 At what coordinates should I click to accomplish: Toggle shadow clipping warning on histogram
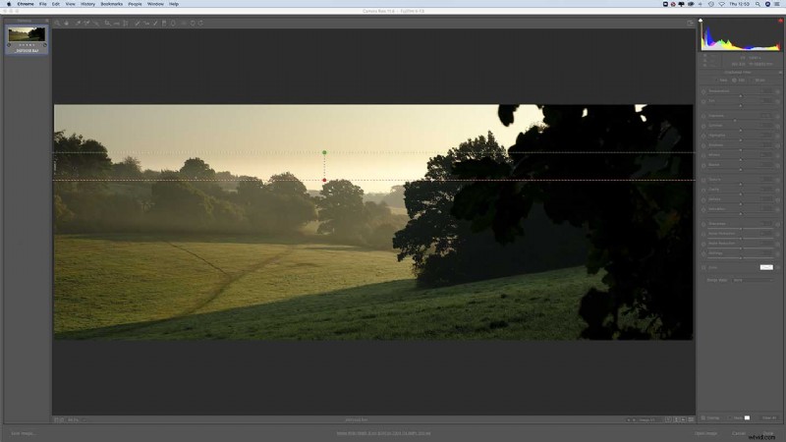(x=701, y=21)
